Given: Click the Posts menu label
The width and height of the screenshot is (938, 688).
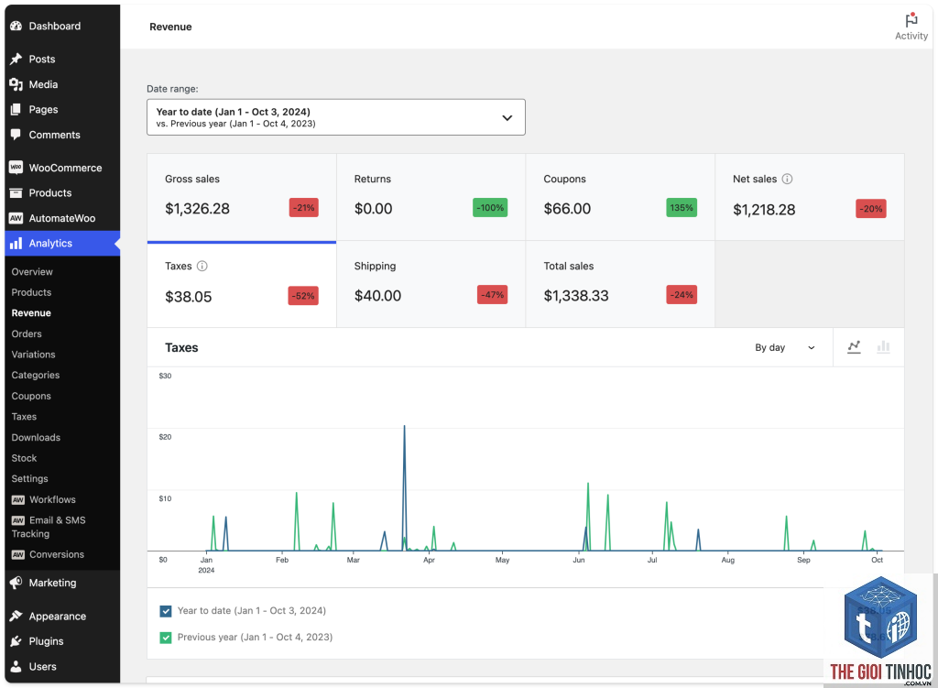Looking at the screenshot, I should [x=42, y=59].
